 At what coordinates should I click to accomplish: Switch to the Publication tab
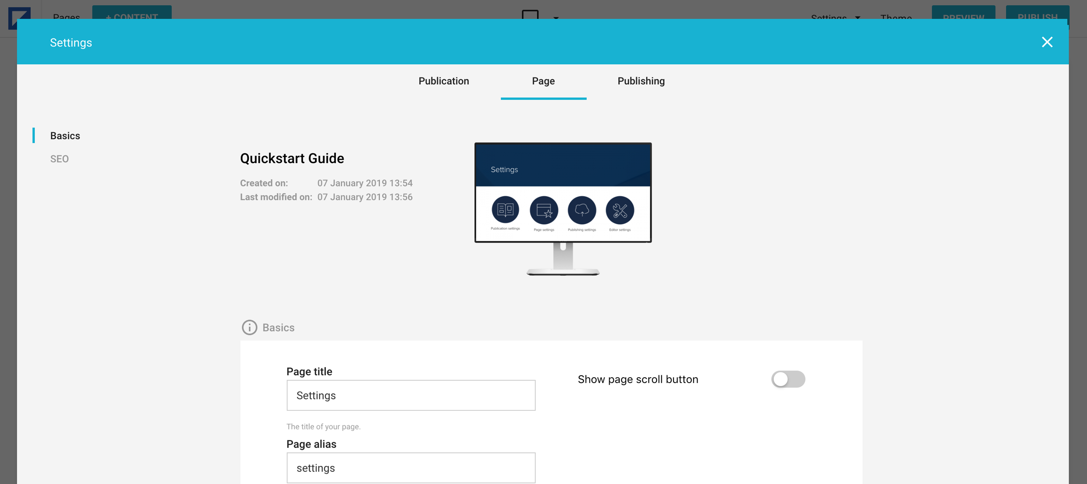(x=444, y=81)
